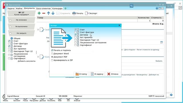
Task: Open the Выбрать link on the right
Action: (x=159, y=61)
